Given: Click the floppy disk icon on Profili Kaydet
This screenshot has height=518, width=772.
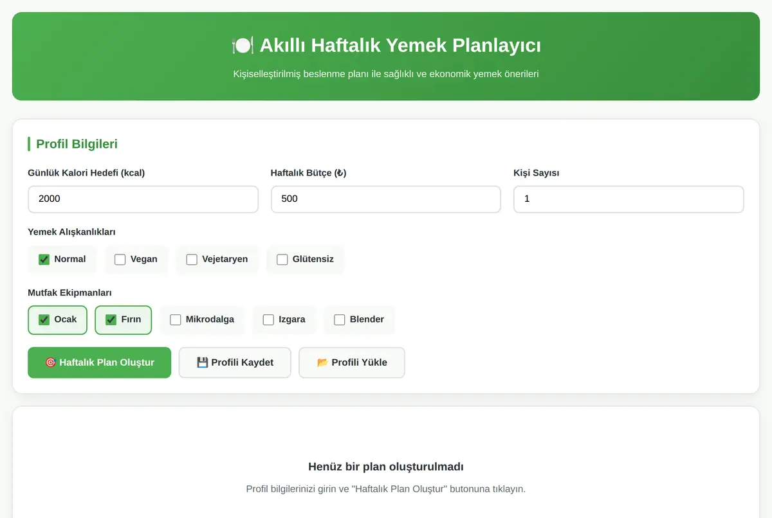Looking at the screenshot, I should click(202, 362).
